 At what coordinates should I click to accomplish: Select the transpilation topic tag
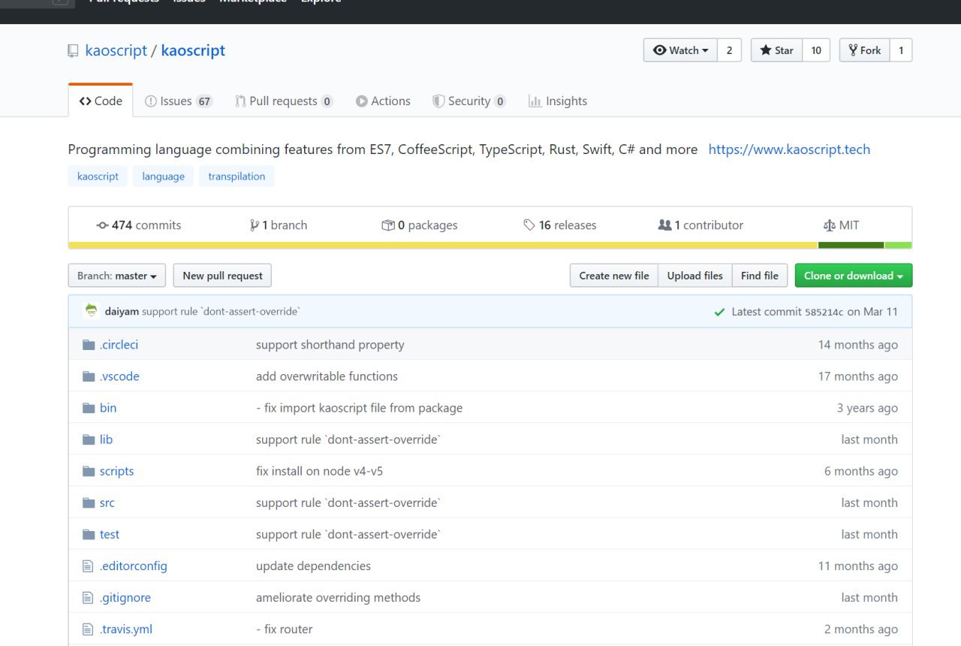point(236,177)
